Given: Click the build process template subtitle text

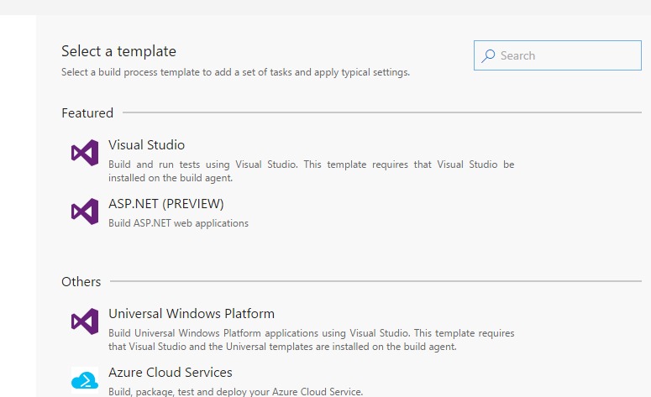Looking at the screenshot, I should pos(235,72).
